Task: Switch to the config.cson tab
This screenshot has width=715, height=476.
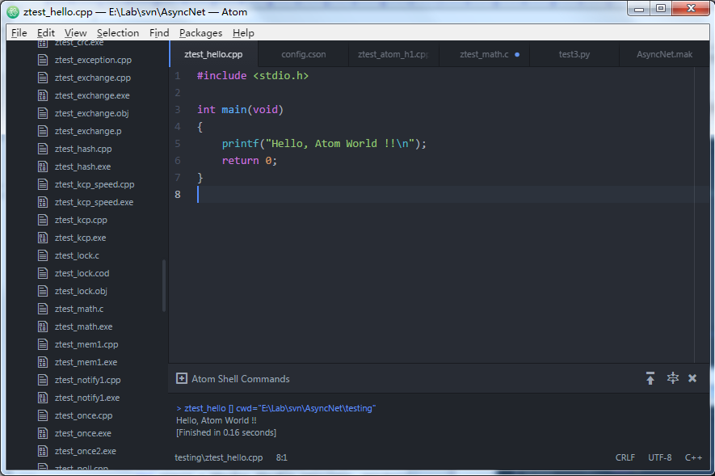Action: (x=303, y=54)
